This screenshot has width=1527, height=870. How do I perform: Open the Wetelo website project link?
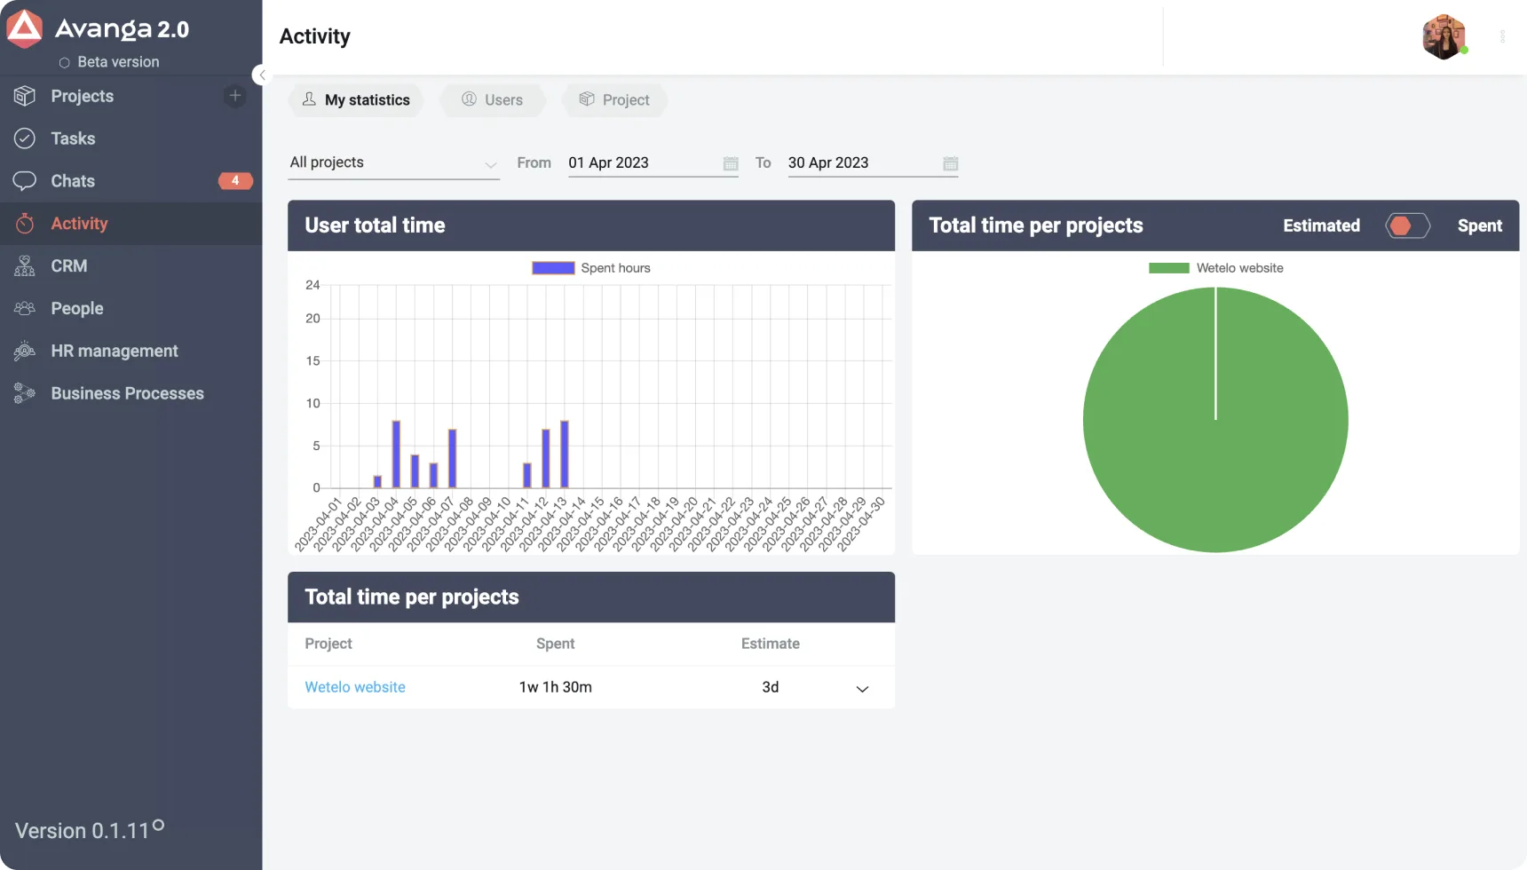pos(355,687)
